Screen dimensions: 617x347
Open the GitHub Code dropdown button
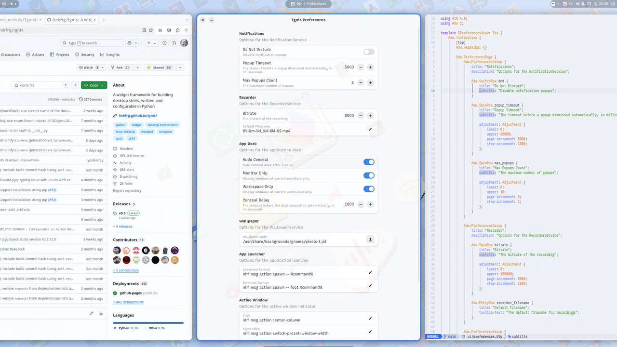94,85
